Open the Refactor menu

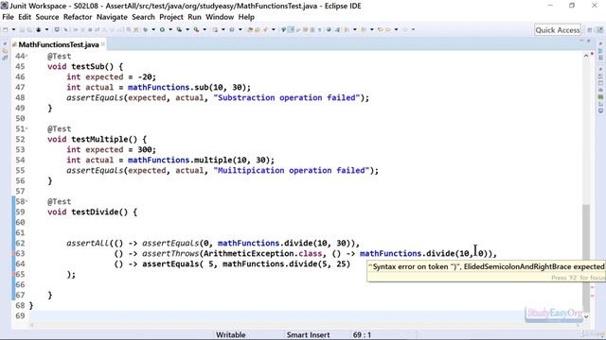[x=78, y=17]
